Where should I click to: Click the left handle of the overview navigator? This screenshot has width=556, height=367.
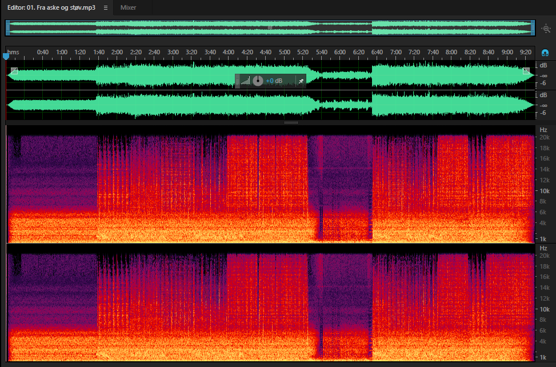tap(7, 27)
